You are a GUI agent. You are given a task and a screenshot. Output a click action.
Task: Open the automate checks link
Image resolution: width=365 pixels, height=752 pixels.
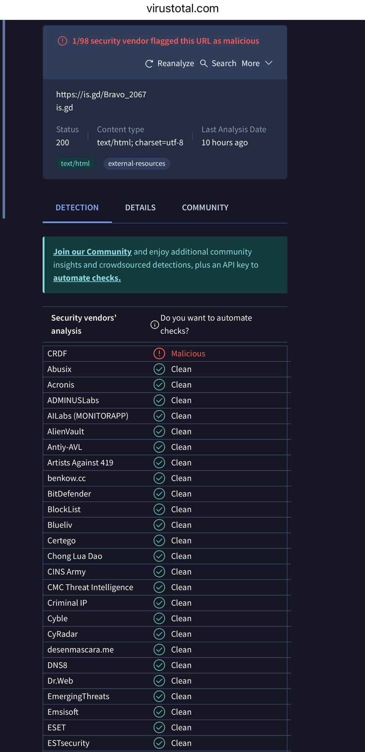coord(87,278)
